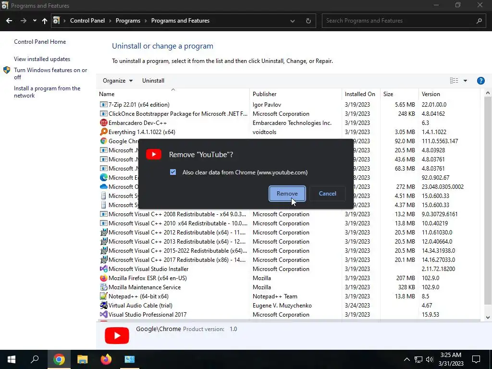Show hidden system tray icons chevron
This screenshot has width=492, height=369.
coord(406,359)
